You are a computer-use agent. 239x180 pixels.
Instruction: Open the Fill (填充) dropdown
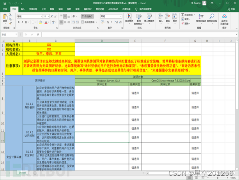click(186, 19)
